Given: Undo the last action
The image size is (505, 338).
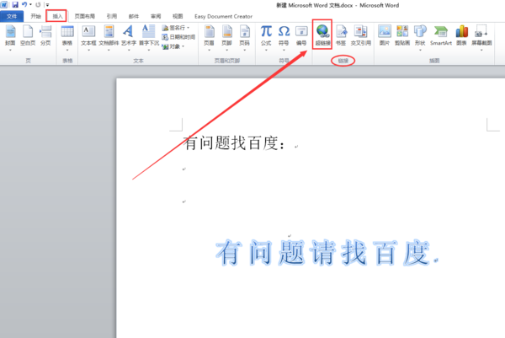Looking at the screenshot, I should (x=24, y=5).
